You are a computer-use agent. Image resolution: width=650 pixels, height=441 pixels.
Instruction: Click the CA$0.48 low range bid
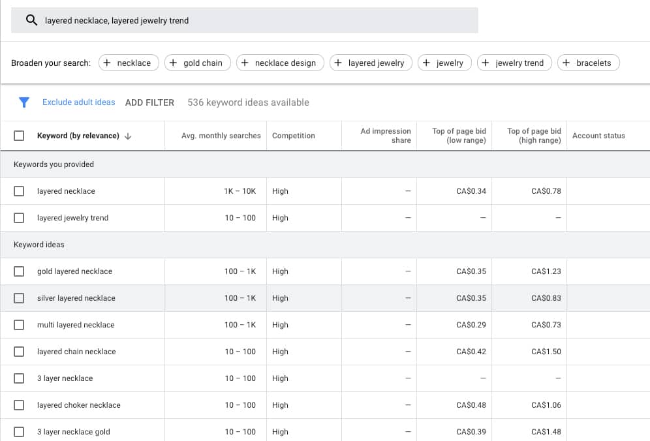click(471, 405)
